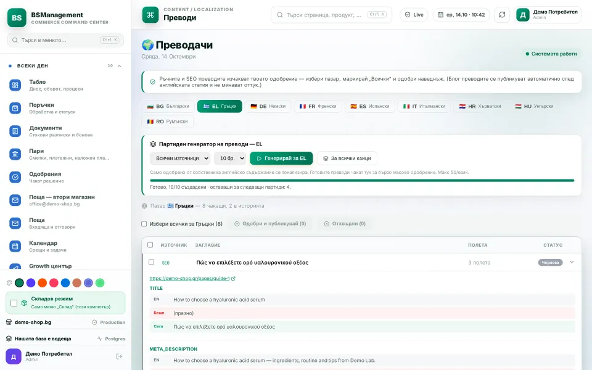
Task: Open the Одобрения checkmark icon
Action: click(15, 177)
